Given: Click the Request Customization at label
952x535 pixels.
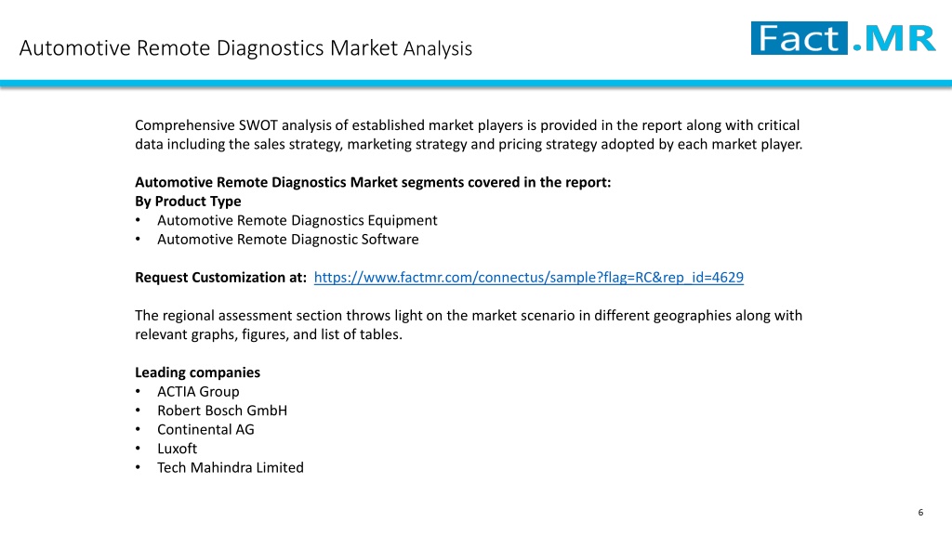Looking at the screenshot, I should (x=220, y=278).
